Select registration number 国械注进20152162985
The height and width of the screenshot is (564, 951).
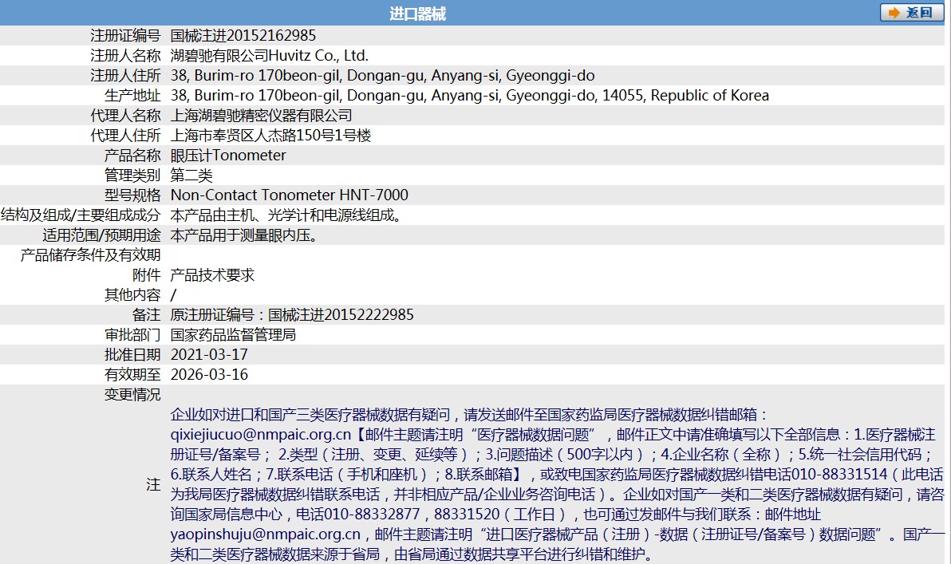click(x=243, y=36)
